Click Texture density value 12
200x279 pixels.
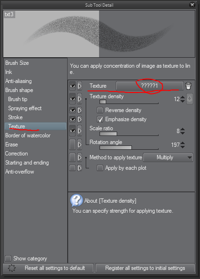[177, 99]
